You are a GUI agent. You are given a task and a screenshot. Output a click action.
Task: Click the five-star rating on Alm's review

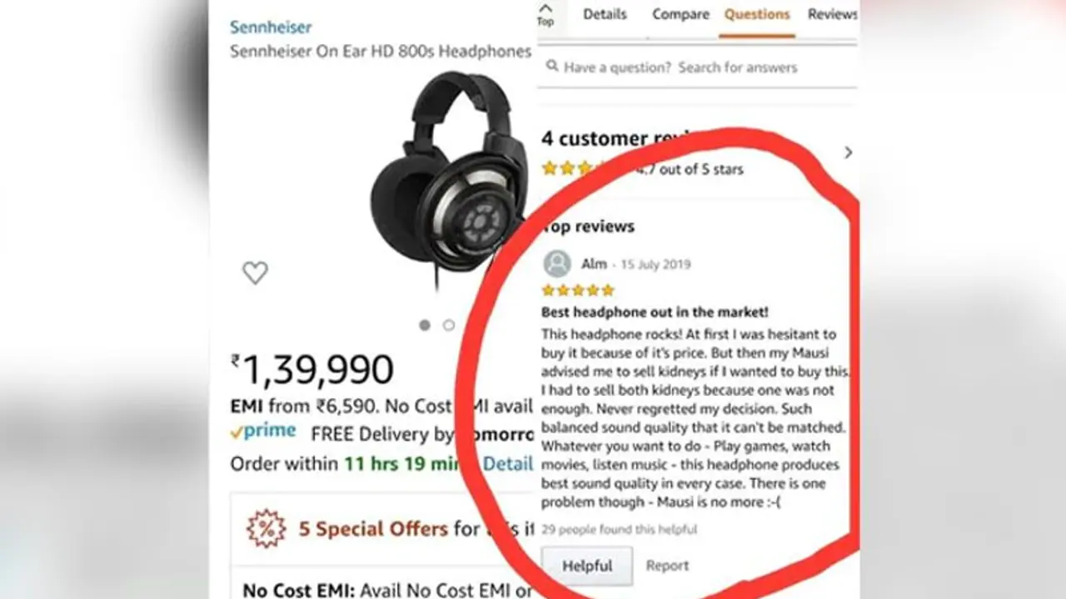pos(578,290)
